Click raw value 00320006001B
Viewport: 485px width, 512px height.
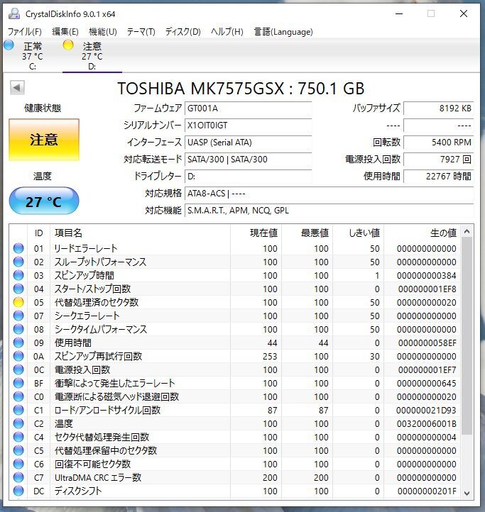427,423
